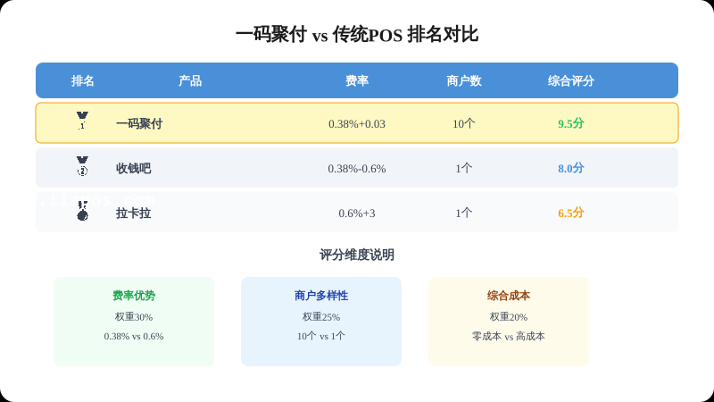Select the 费率 column header

[x=356, y=80]
